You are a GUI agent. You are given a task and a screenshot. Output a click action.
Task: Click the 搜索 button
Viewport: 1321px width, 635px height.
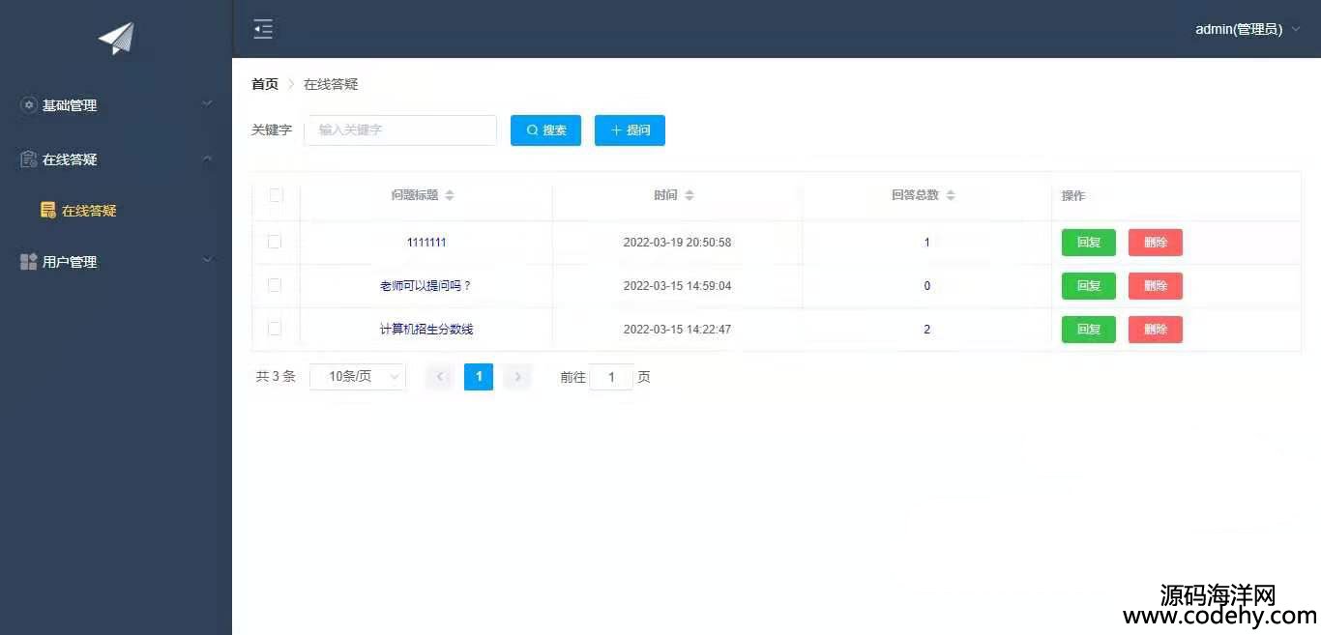point(545,130)
